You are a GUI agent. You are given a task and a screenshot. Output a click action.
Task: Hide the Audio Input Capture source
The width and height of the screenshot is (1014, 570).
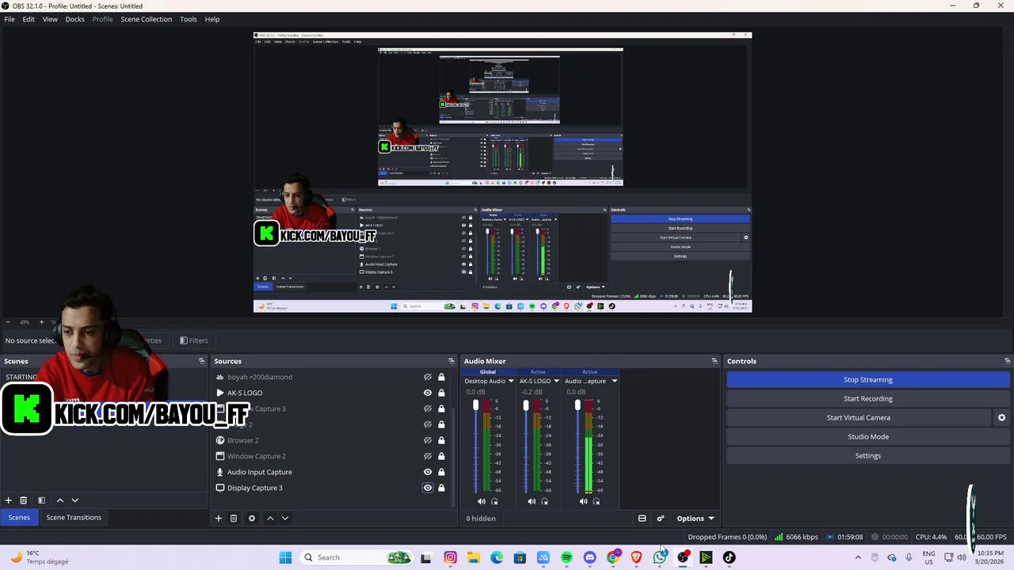428,472
